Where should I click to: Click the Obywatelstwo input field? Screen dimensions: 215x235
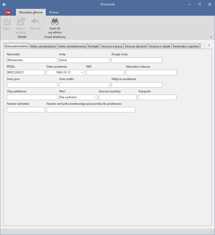tap(32, 97)
